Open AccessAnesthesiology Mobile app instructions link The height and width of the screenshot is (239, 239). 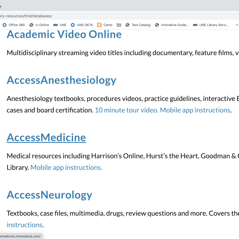click(195, 110)
